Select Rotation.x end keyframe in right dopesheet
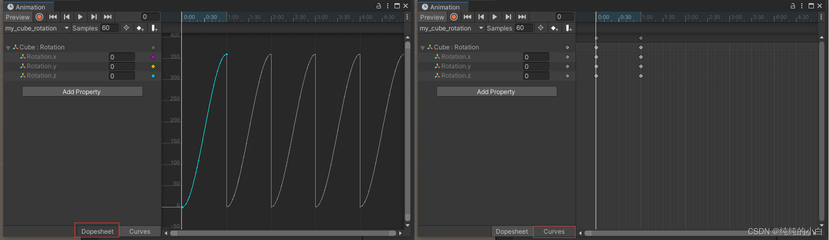 [641, 57]
